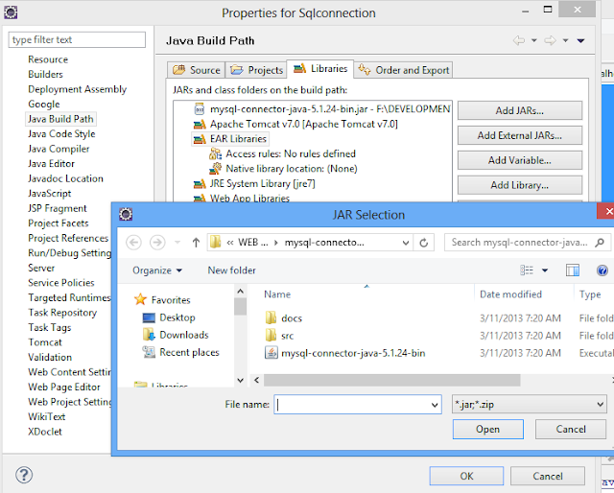
Task: Click Back arrow in JAR Selection dialog
Action: [133, 243]
